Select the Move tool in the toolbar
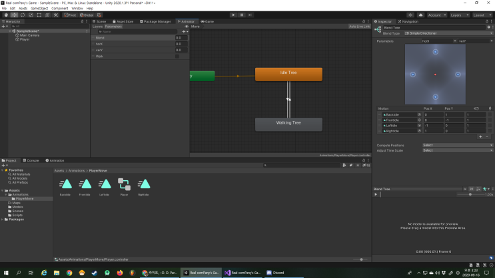495x278 pixels. [14, 15]
